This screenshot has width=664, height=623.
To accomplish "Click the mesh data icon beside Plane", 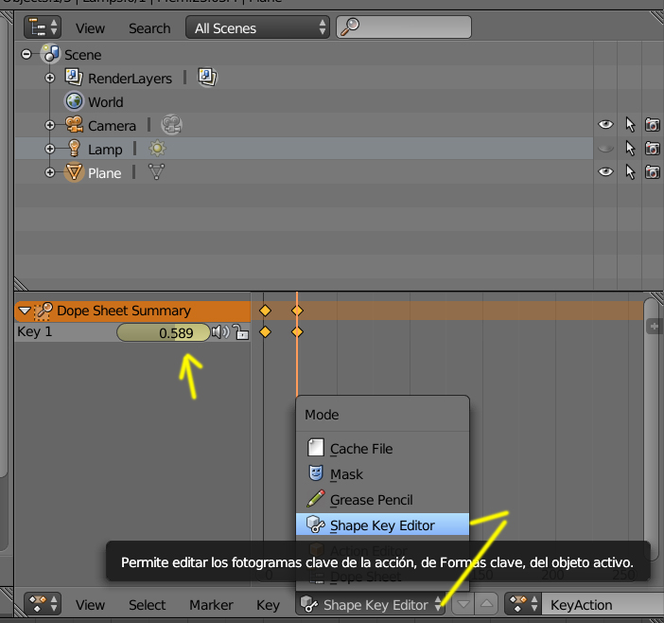I will point(156,172).
